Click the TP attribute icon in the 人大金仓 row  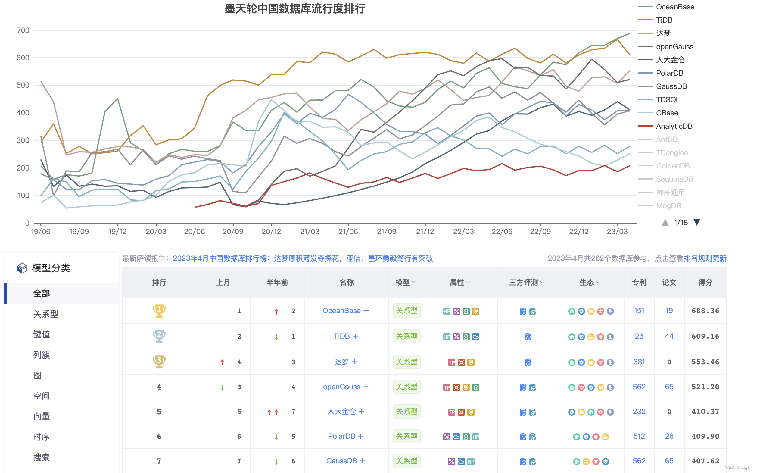(x=451, y=412)
